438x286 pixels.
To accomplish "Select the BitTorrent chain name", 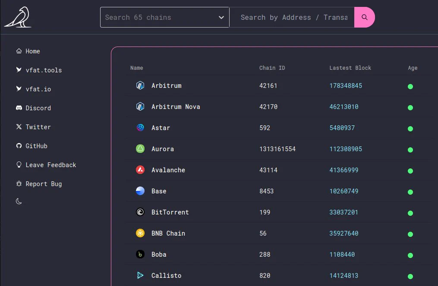I will pos(170,212).
